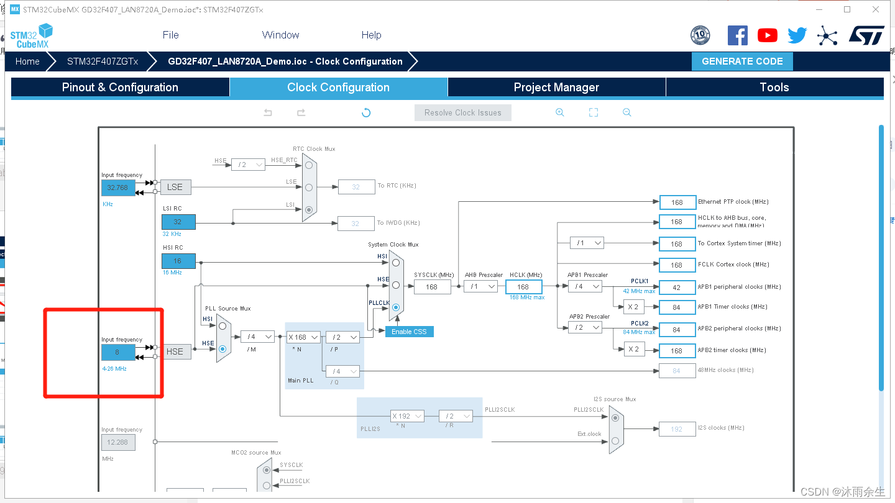This screenshot has width=895, height=503.
Task: Select PLLCLK in System Clock Mux
Action: tap(395, 307)
